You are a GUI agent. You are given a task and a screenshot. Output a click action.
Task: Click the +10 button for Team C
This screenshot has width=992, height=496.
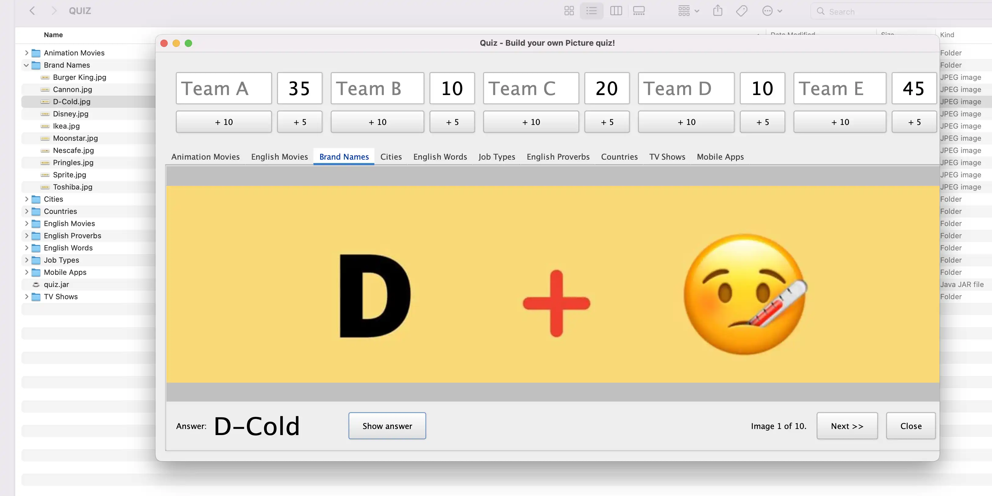click(x=531, y=122)
